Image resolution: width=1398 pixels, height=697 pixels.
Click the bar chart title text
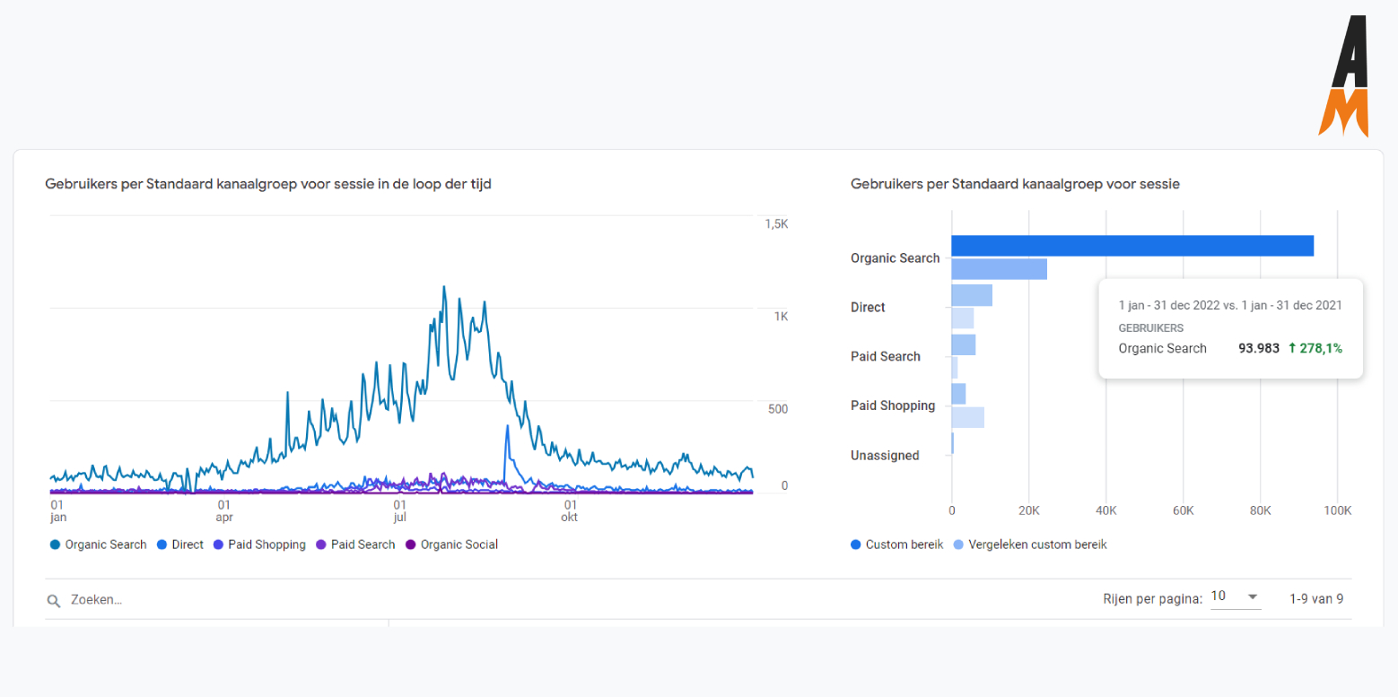[1015, 184]
